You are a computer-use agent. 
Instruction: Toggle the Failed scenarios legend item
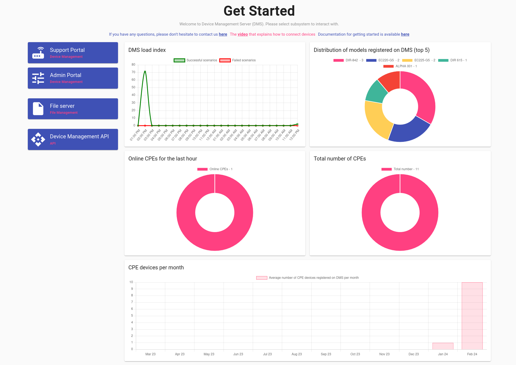pyautogui.click(x=238, y=60)
